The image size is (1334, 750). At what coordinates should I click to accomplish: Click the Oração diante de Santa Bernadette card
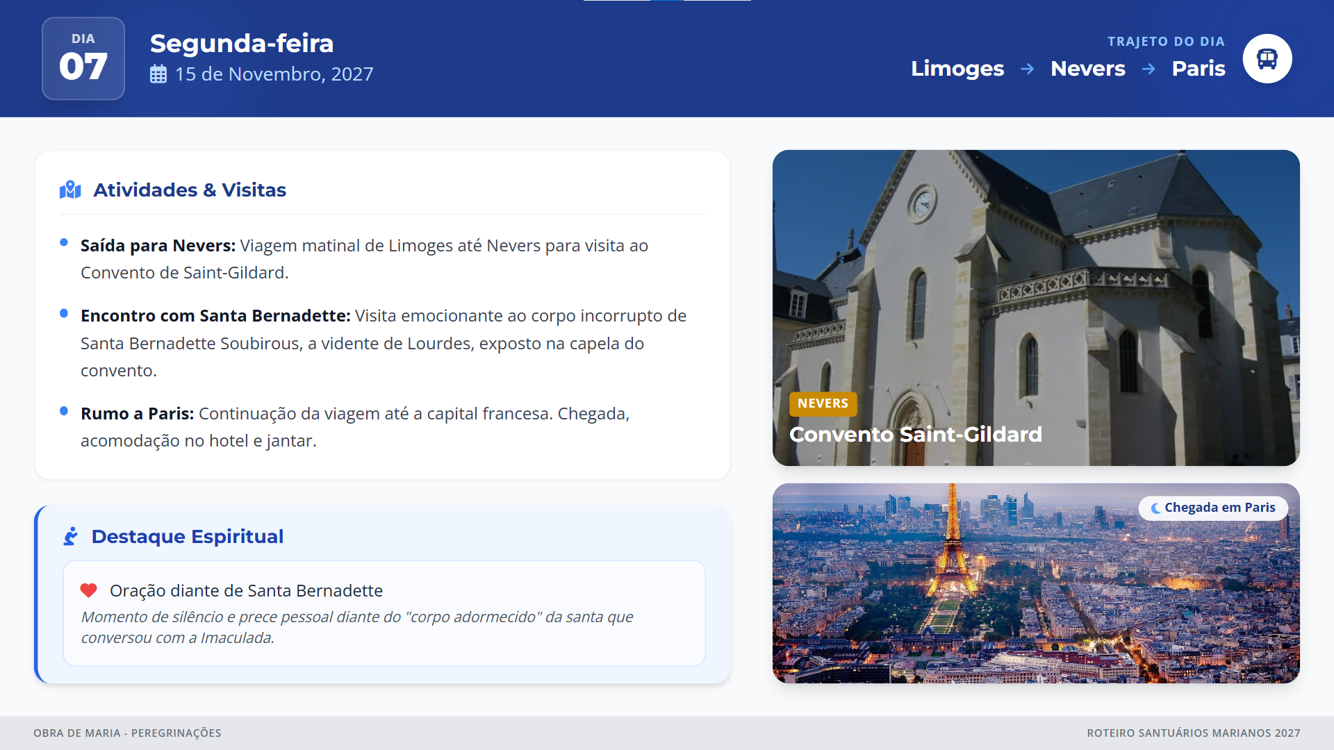pyautogui.click(x=384, y=613)
